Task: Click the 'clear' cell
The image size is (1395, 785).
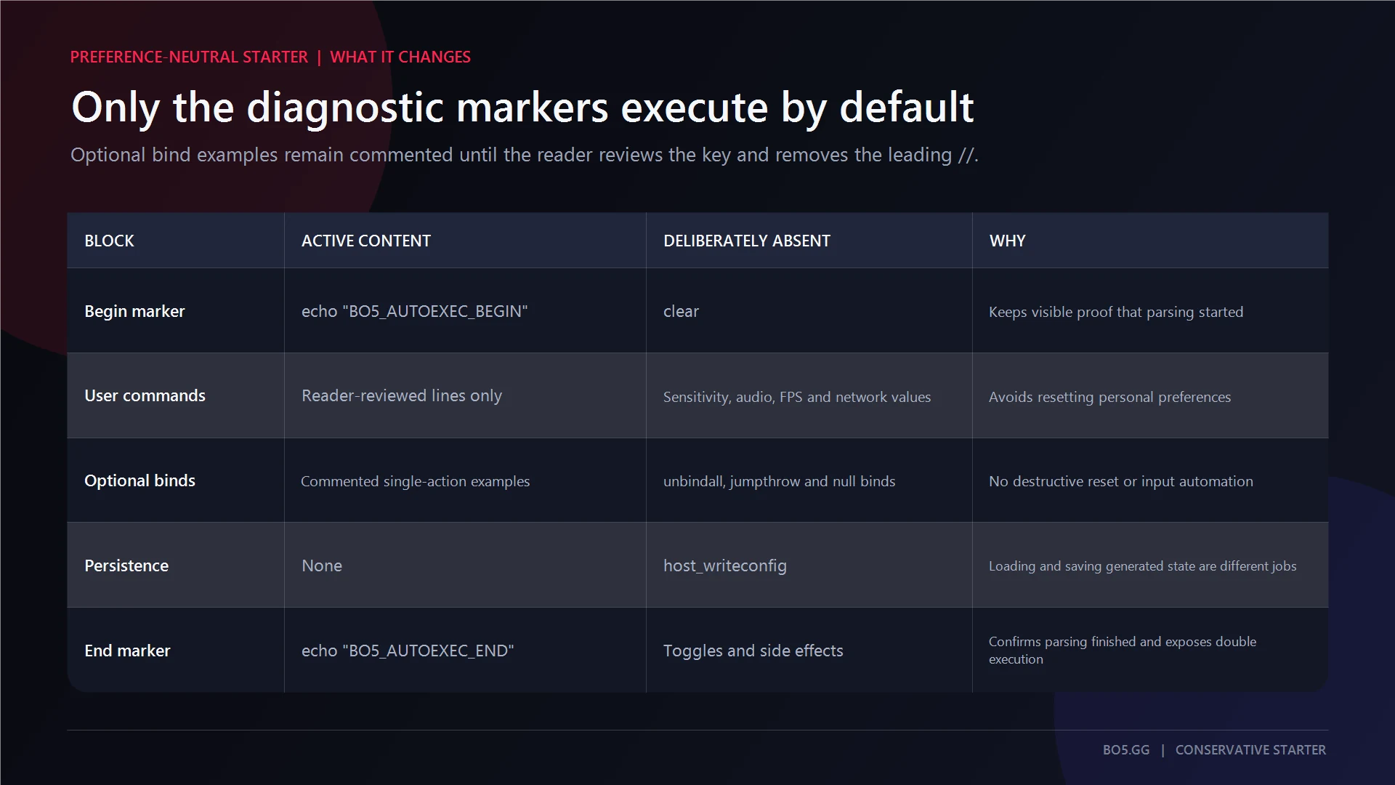Action: click(x=681, y=311)
